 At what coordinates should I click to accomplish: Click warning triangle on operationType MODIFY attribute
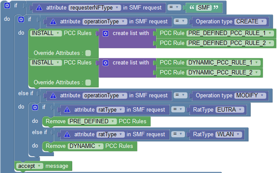(53, 96)
